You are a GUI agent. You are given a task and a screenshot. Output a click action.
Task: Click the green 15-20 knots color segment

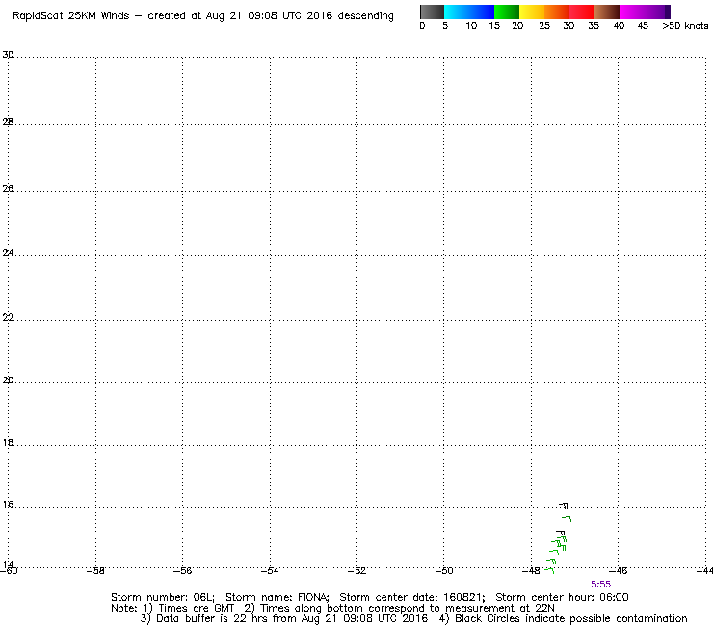pos(507,12)
